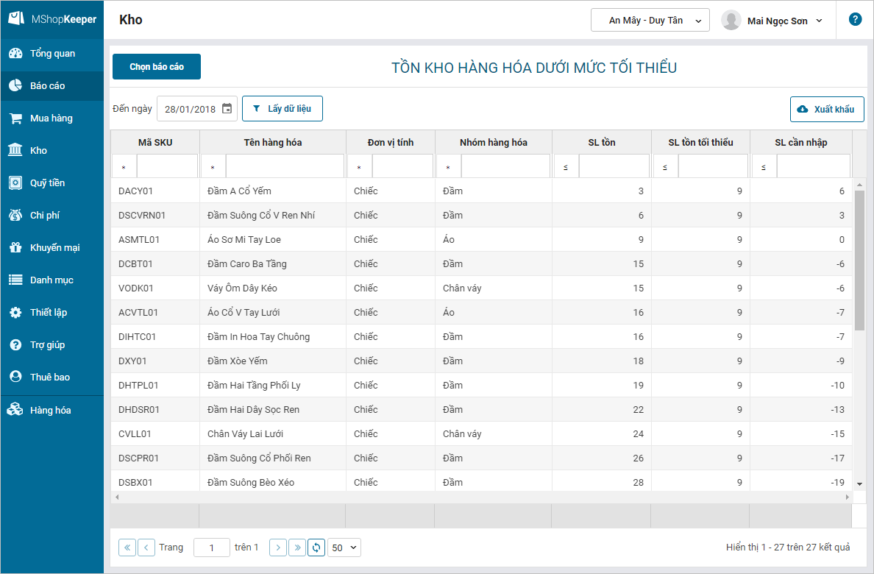Click the Chọn báo cáo button

point(157,67)
